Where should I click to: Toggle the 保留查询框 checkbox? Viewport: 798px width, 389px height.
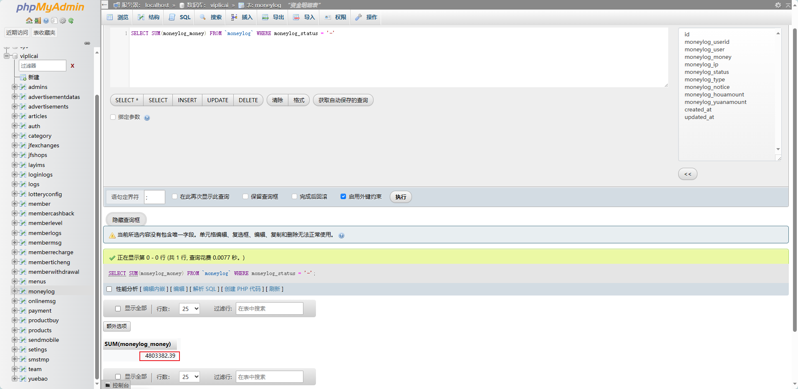(x=245, y=197)
